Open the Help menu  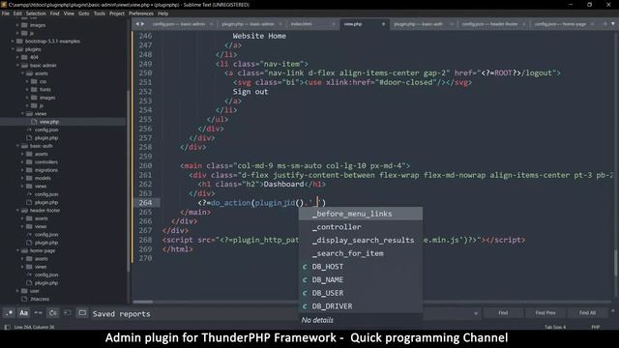tap(163, 14)
